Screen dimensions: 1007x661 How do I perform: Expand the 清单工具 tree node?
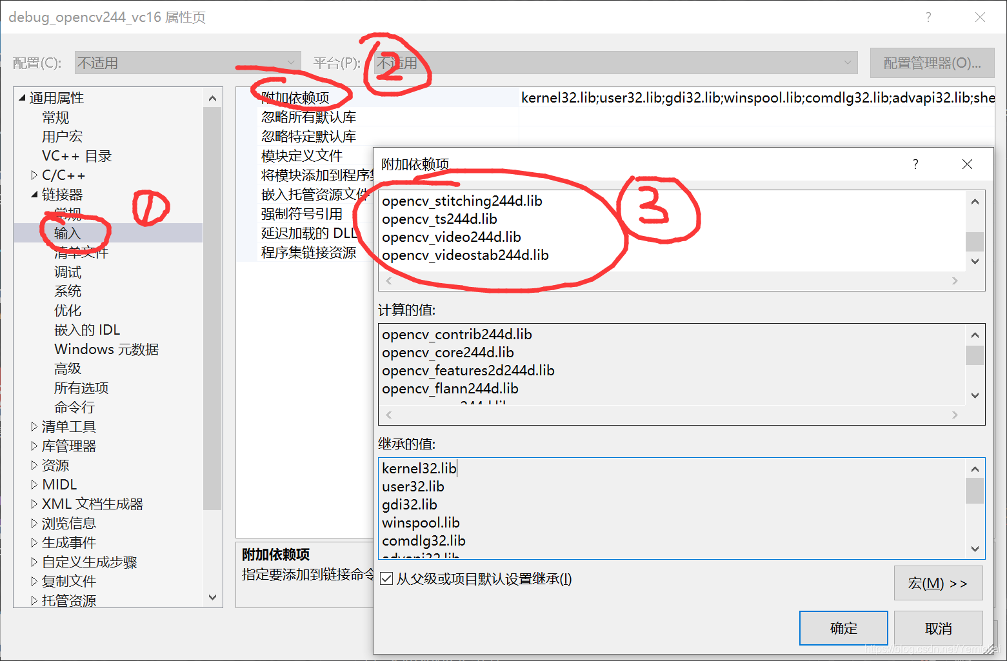[x=34, y=426]
